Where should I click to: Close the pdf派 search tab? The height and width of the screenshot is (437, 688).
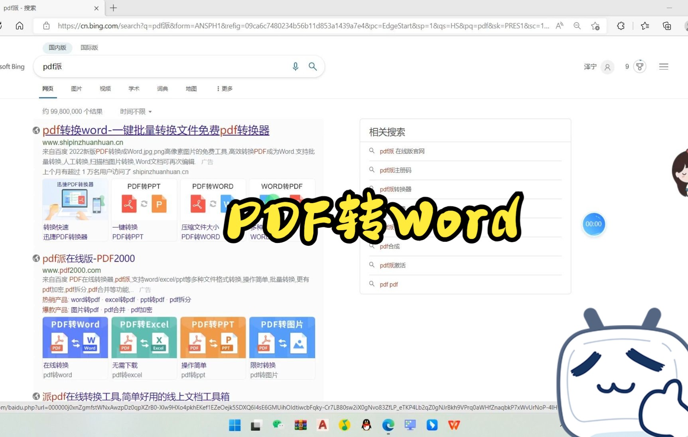[97, 8]
